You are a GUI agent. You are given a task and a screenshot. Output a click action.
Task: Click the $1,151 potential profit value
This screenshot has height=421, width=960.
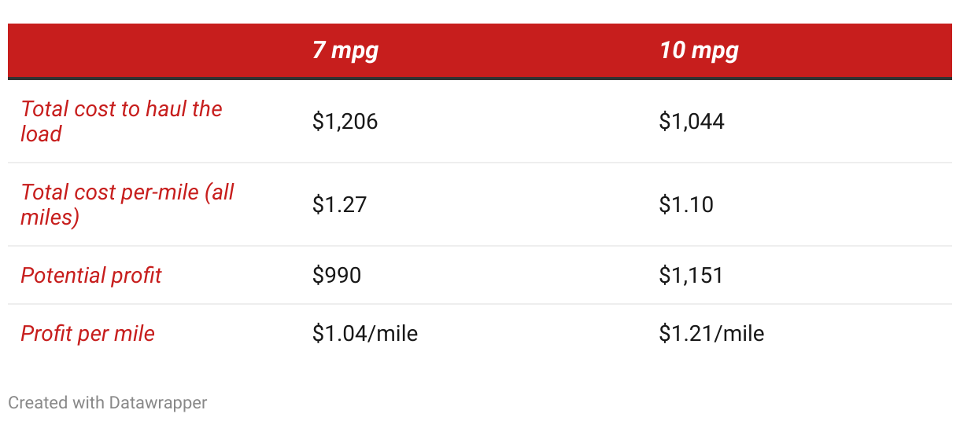pyautogui.click(x=691, y=276)
